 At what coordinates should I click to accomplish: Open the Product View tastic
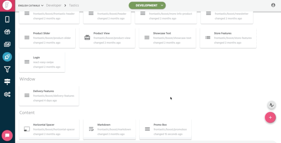pos(107,38)
